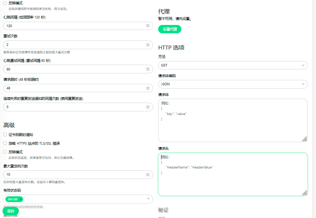
Task: Toggle 忽略 HTTPS 站点的 TLS/SSL 错误 checkbox
Action: [5, 143]
